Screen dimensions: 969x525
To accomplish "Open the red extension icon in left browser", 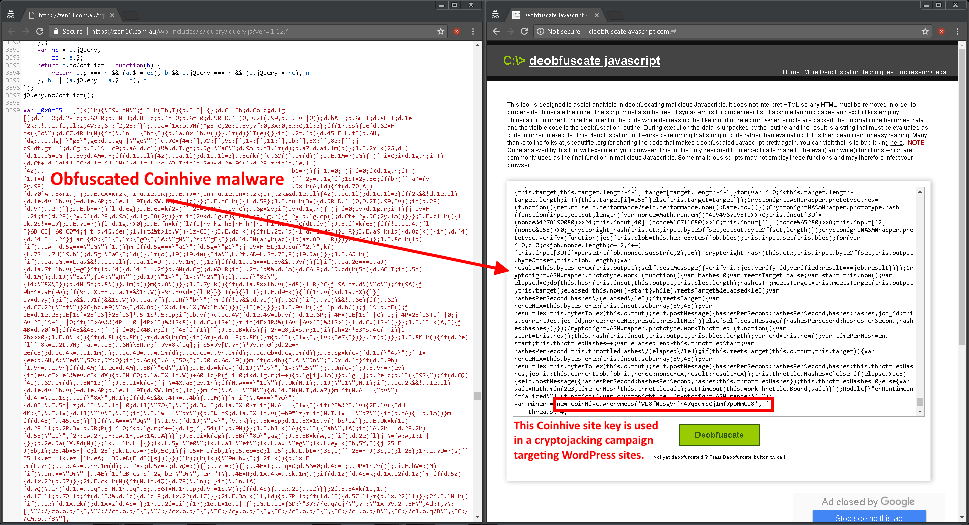I will pos(457,31).
